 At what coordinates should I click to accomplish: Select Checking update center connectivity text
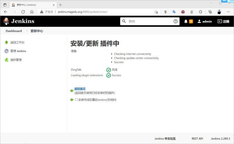(x=136, y=58)
